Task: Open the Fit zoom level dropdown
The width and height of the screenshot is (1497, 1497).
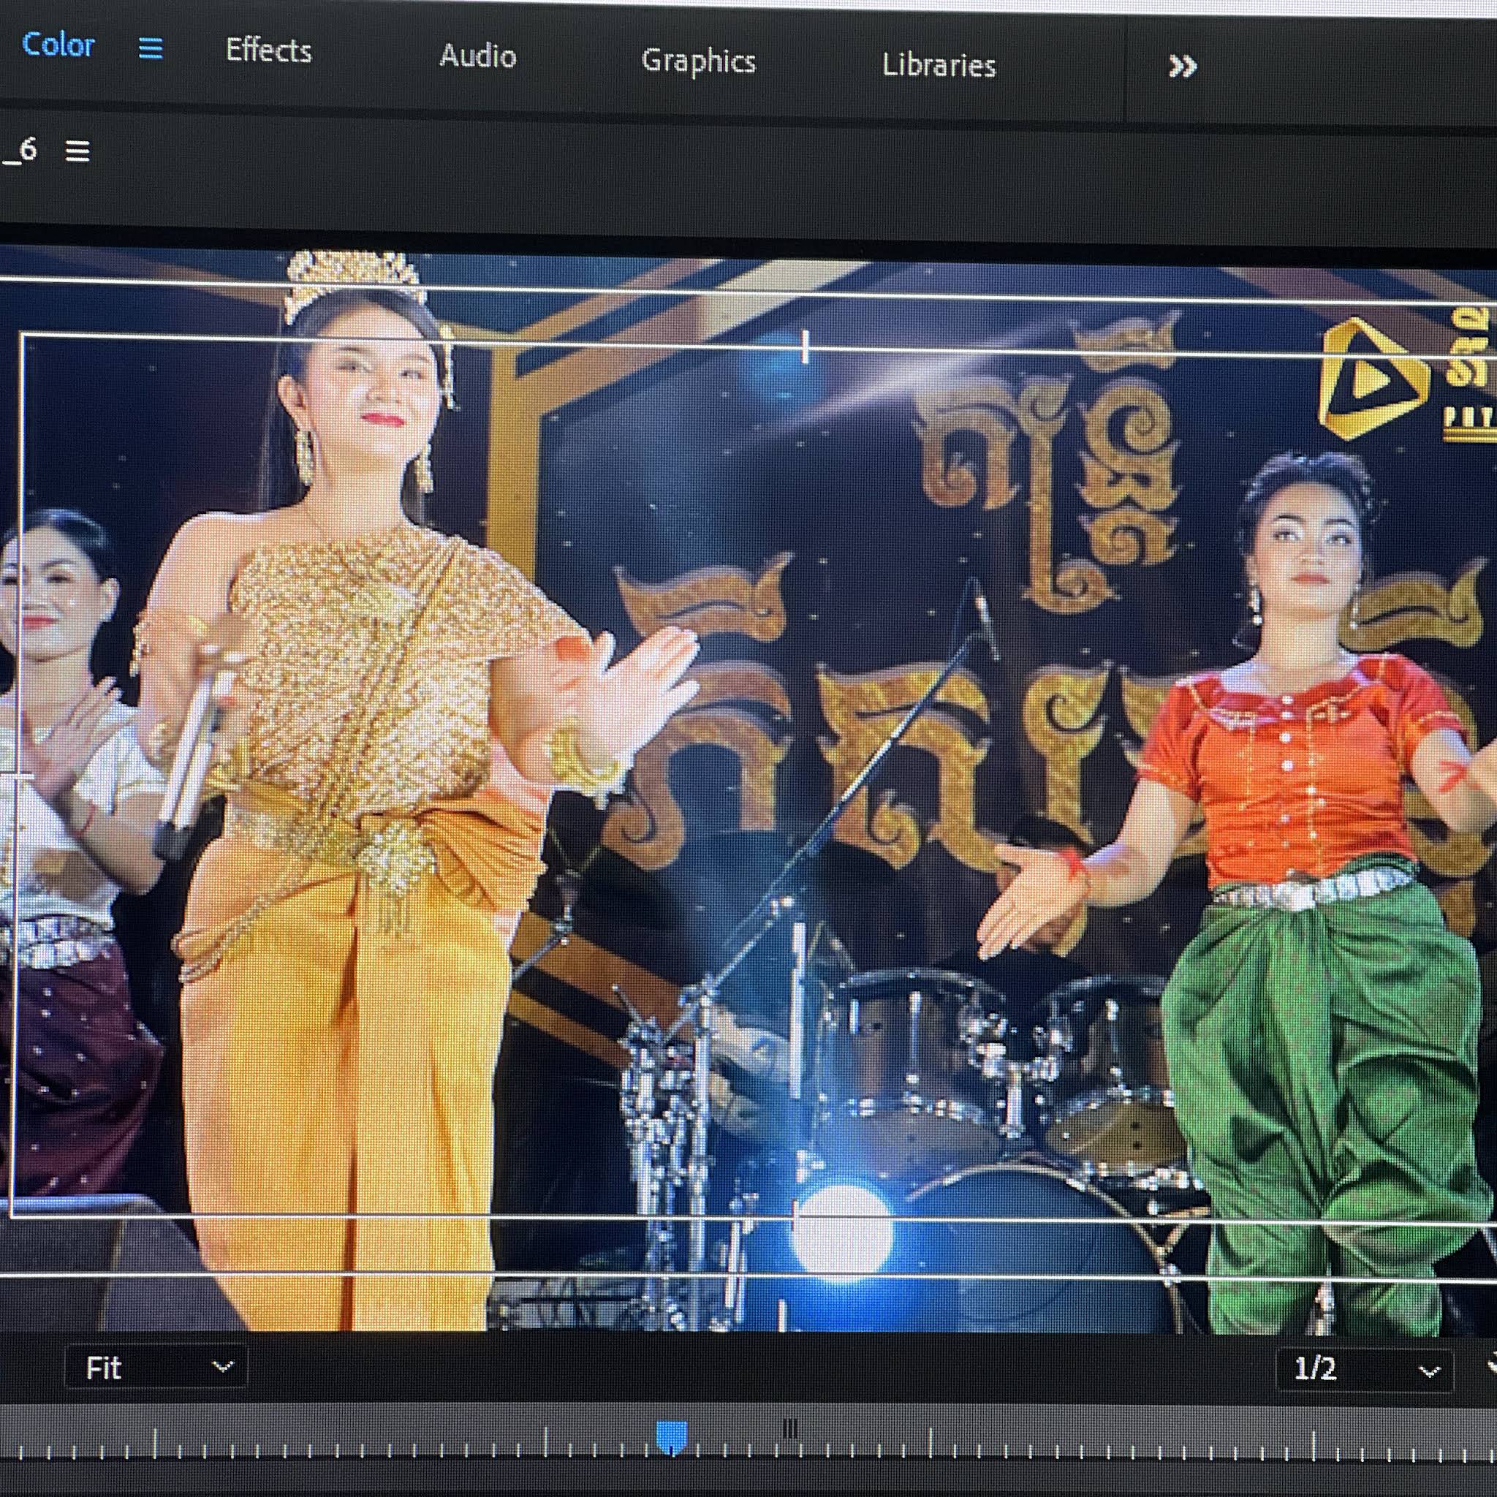Action: click(156, 1368)
